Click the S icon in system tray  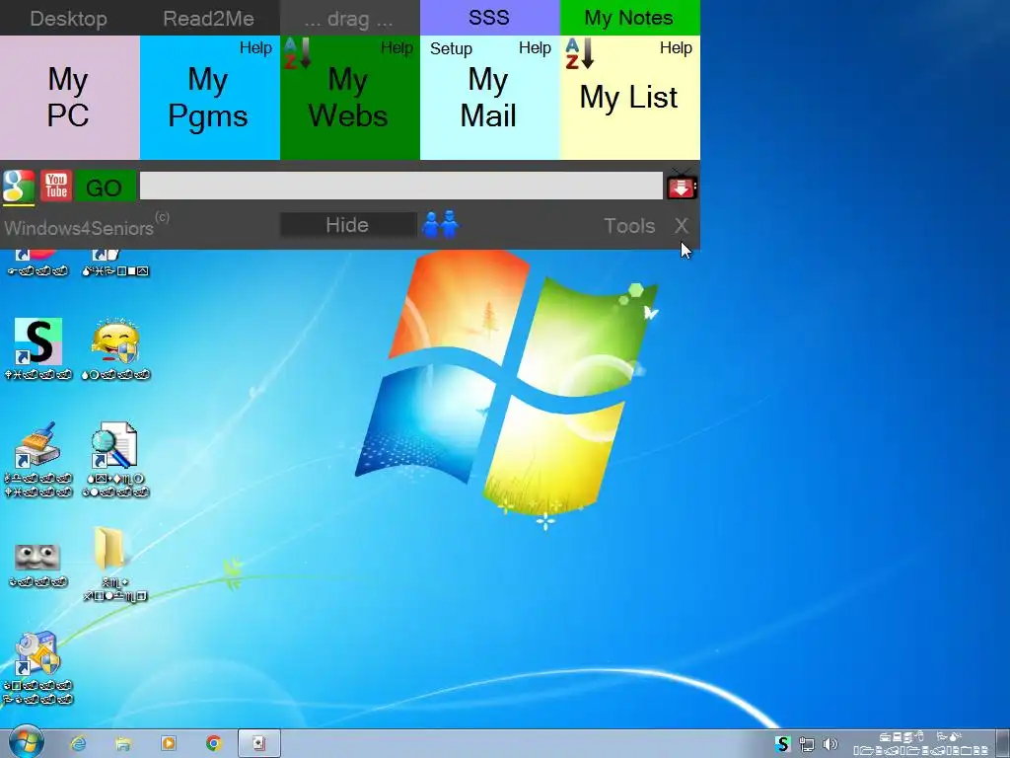(782, 744)
